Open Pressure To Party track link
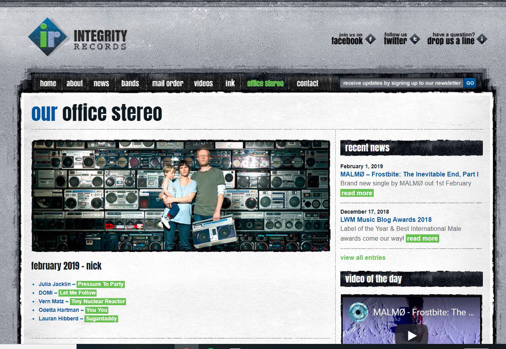 click(x=100, y=284)
